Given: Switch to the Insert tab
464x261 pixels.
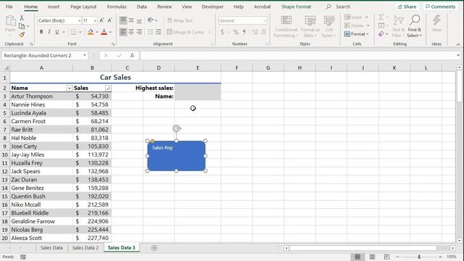Looking at the screenshot, I should tap(54, 7).
